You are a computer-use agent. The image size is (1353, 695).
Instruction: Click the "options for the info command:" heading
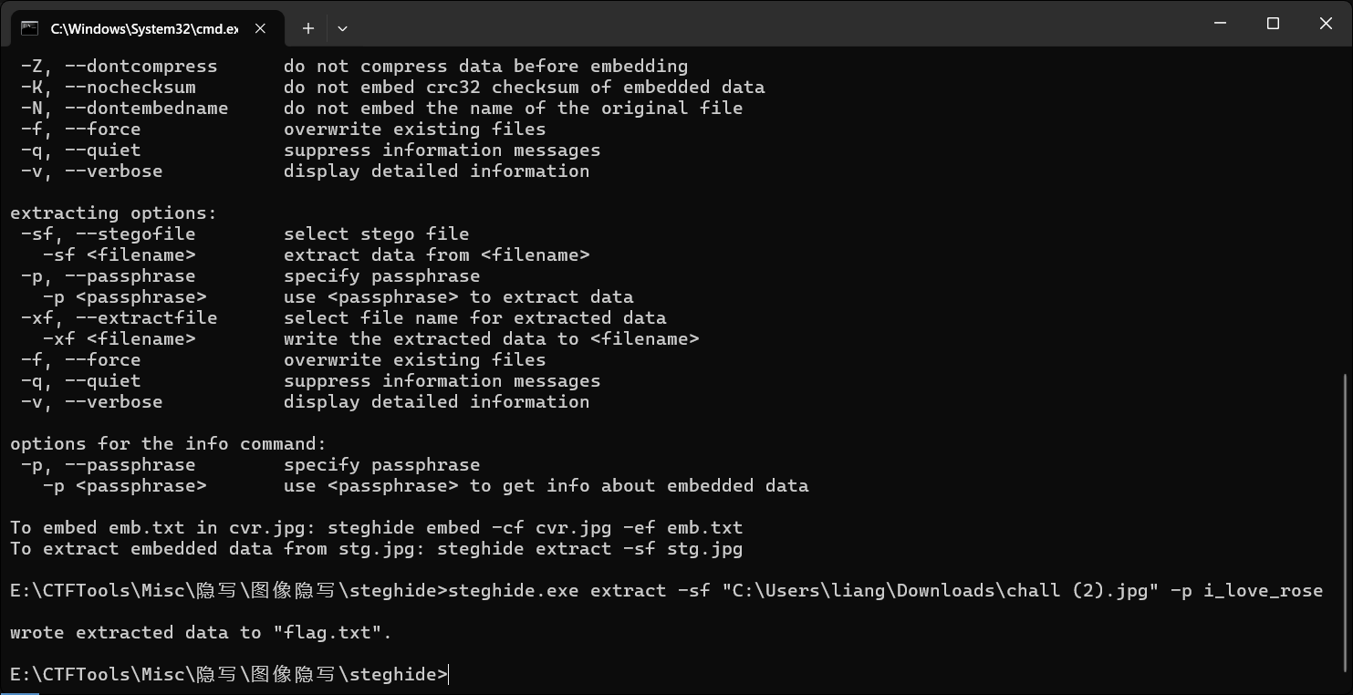pos(168,444)
